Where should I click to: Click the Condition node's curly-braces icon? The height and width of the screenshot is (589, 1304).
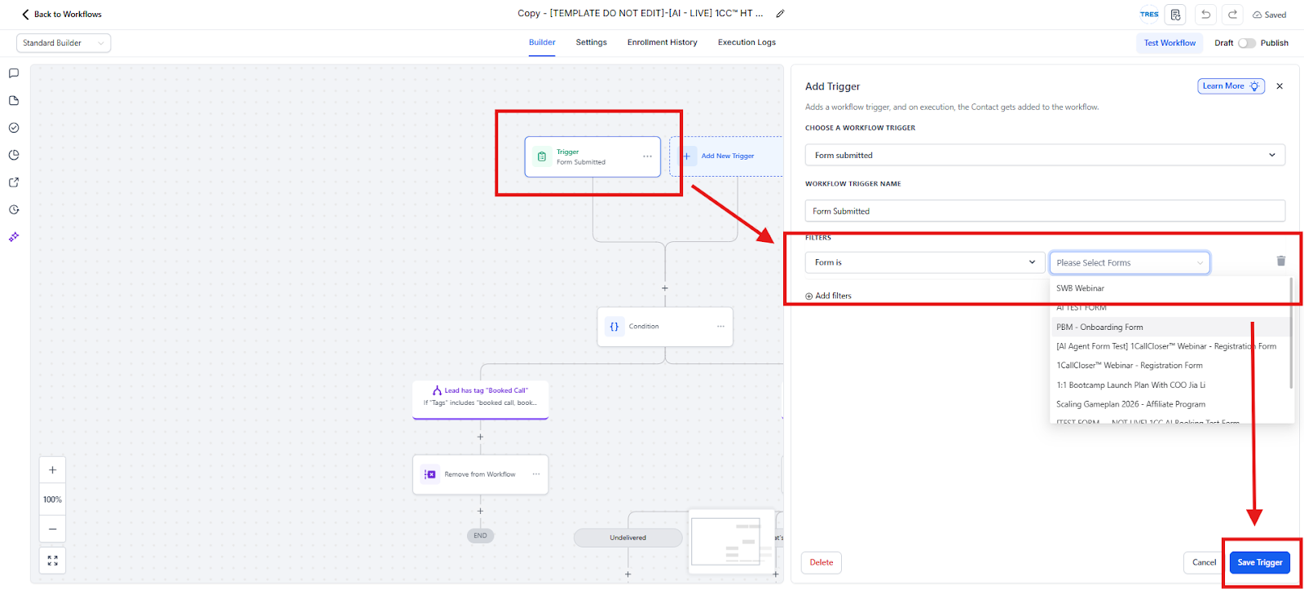(x=615, y=327)
